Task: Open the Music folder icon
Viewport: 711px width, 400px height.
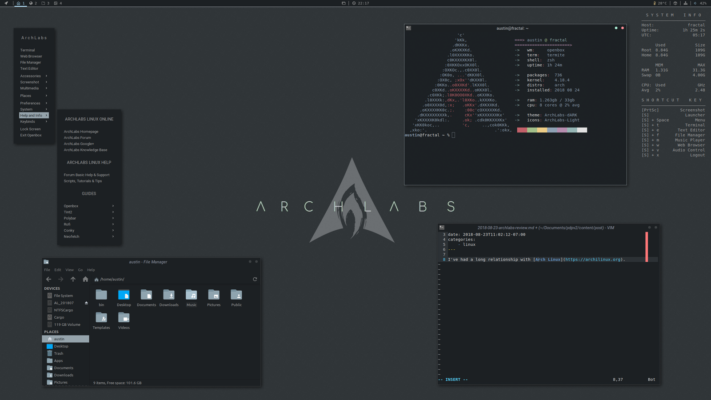Action: coord(191,296)
